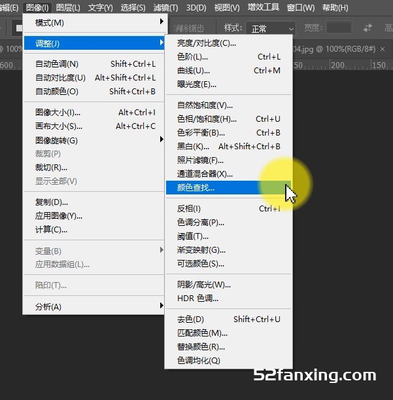The height and width of the screenshot is (400, 393).
Task: Open HDR 色调... adjustment
Action: (228, 299)
